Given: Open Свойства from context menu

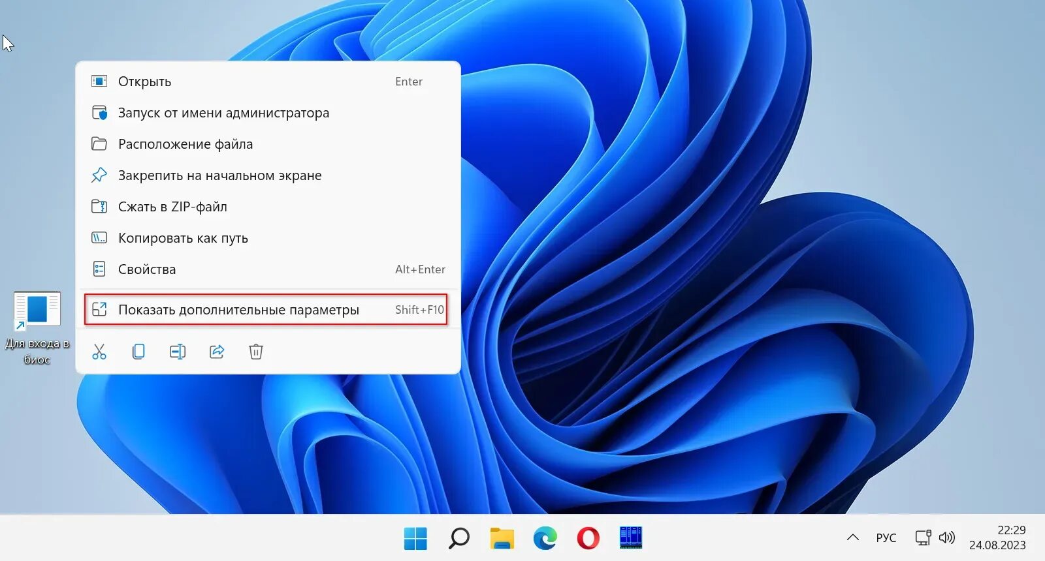Looking at the screenshot, I should coord(268,269).
